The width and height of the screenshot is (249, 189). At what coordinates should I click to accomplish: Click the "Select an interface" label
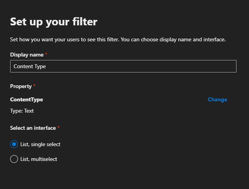[x=33, y=128]
